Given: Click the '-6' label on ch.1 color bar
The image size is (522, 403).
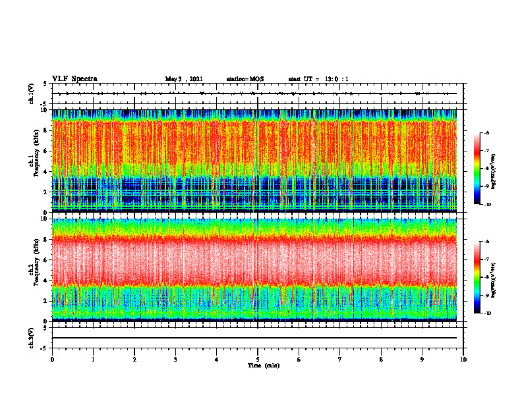Looking at the screenshot, I should [486, 132].
